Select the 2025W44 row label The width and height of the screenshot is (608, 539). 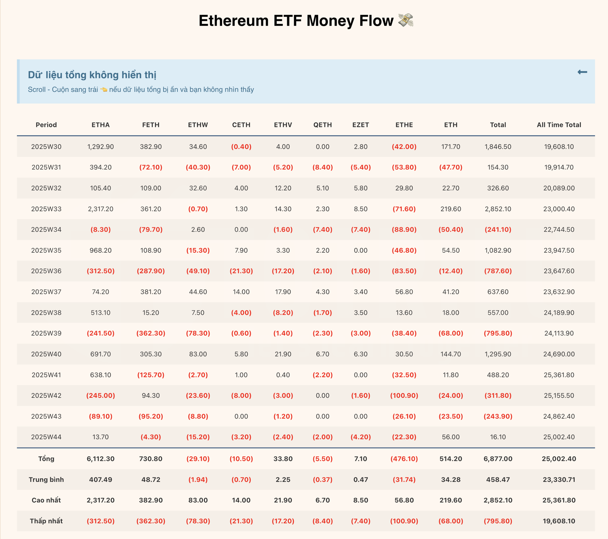coord(46,437)
